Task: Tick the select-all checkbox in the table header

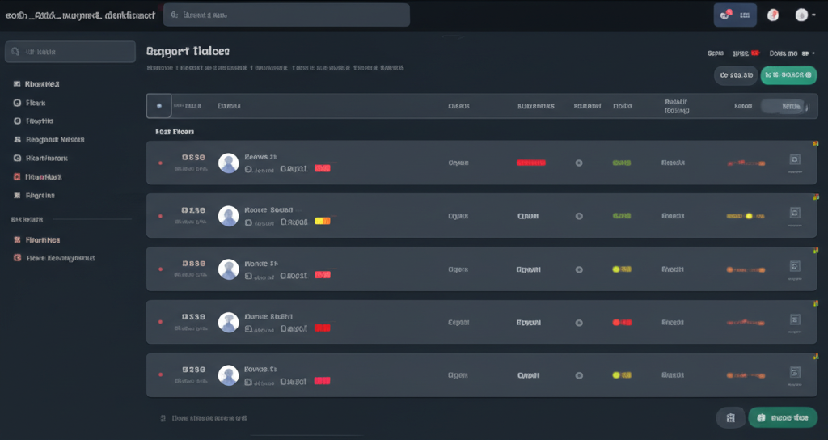Action: click(x=159, y=106)
